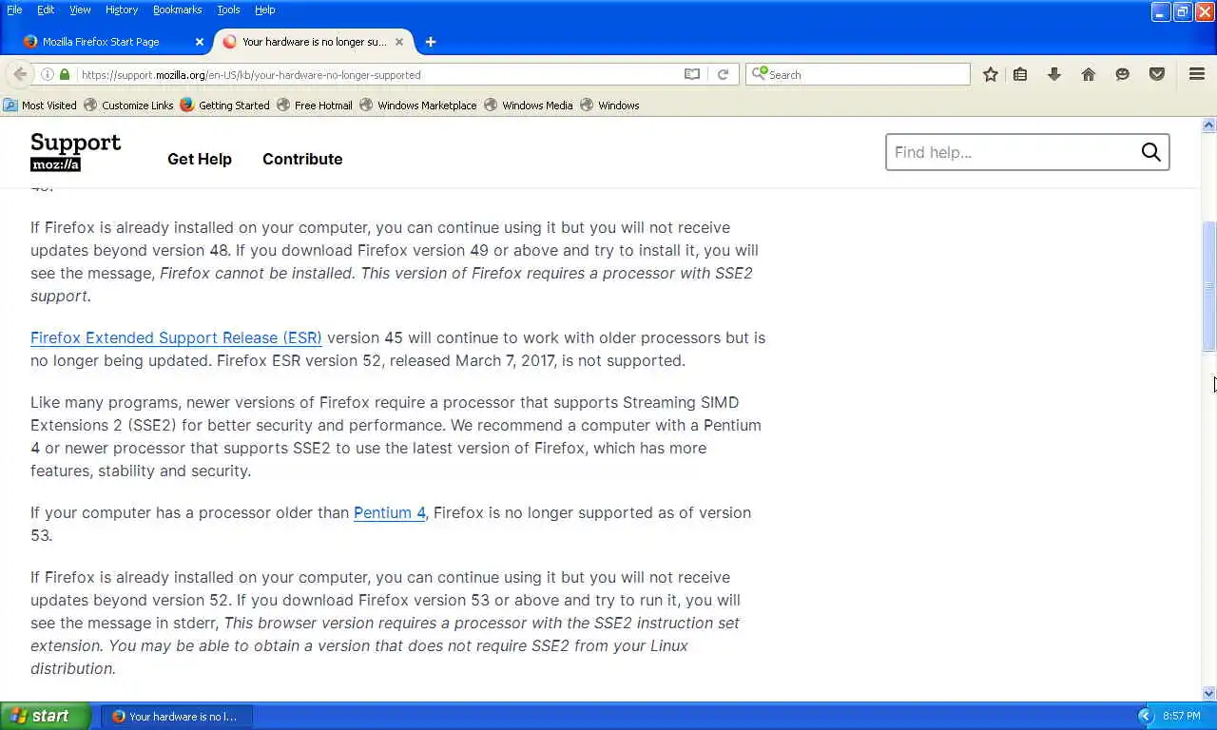Select the Firefox taskbar button 'Your hardware is no l...'
1217x730 pixels.
(177, 717)
